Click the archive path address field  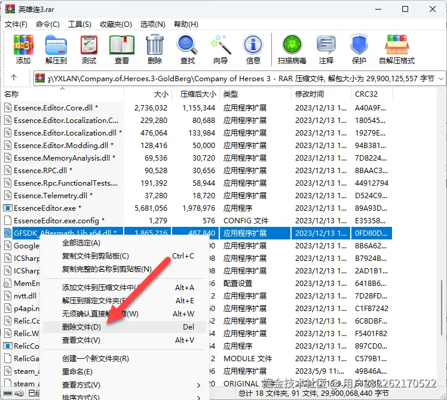pyautogui.click(x=240, y=78)
